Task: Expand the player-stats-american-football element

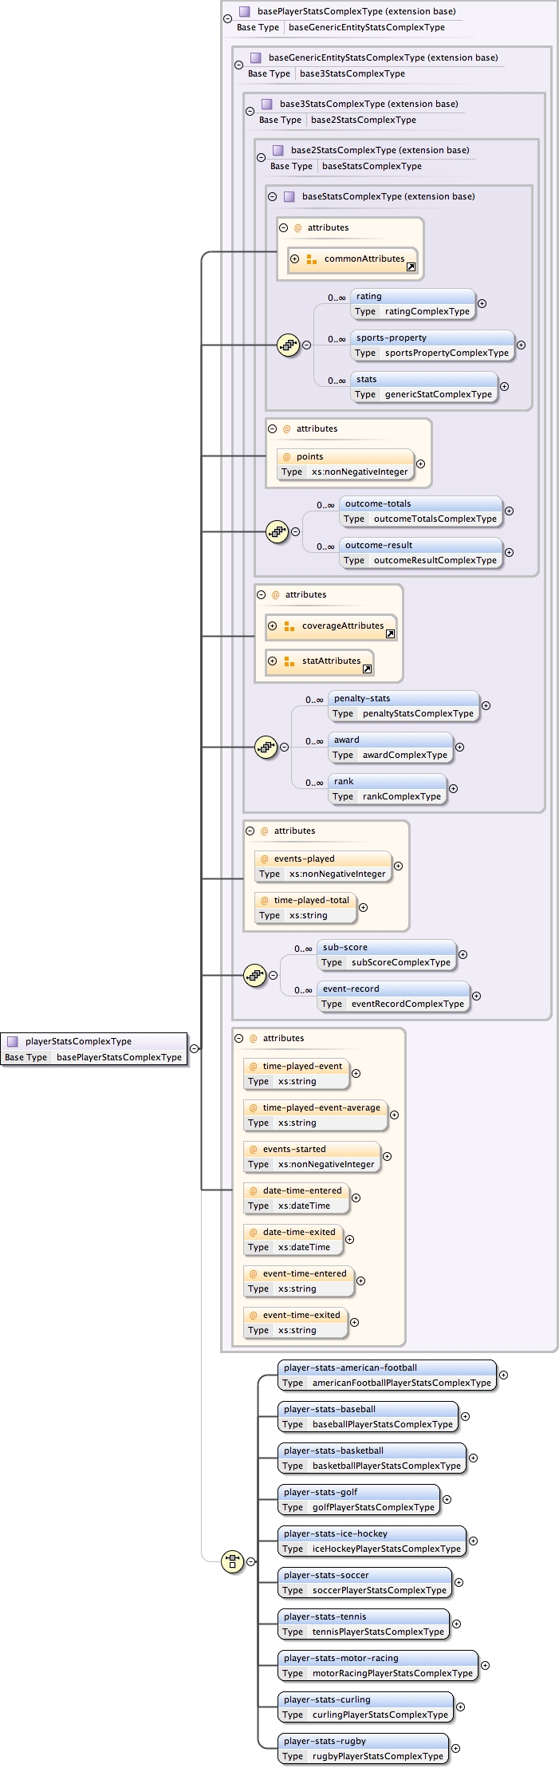Action: [503, 1375]
